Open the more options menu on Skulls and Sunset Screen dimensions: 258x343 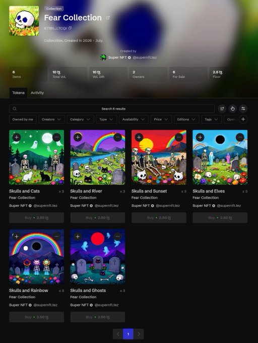[179, 137]
